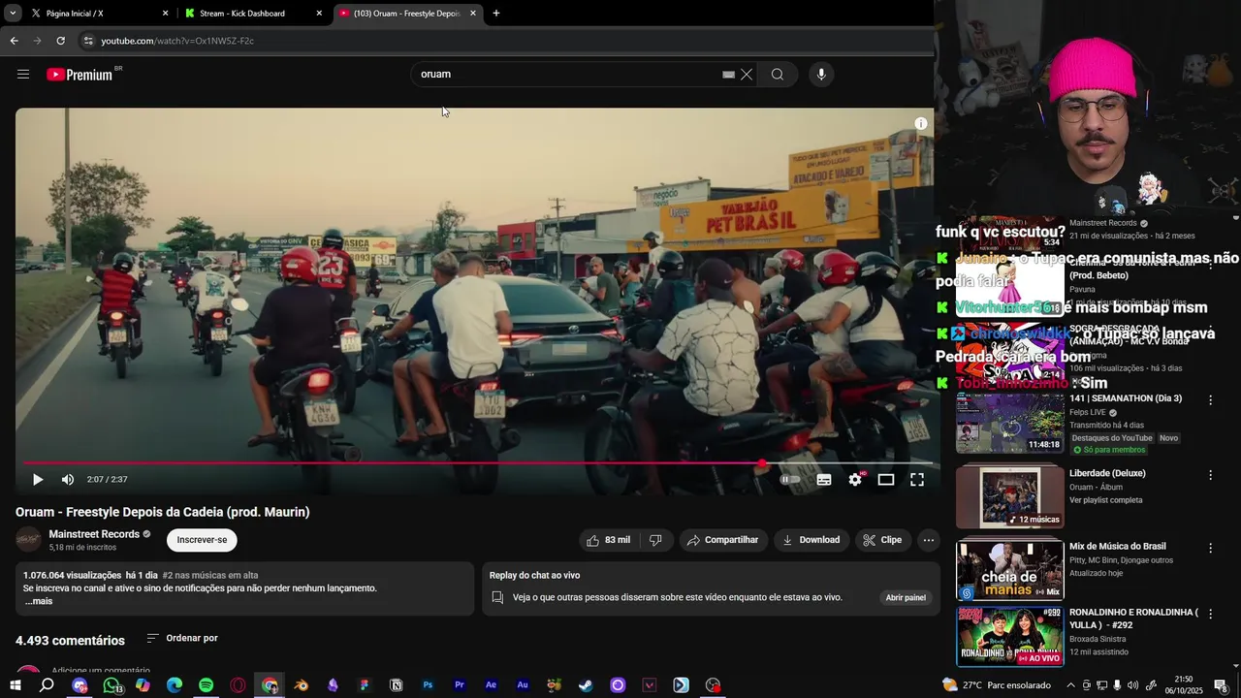Open Discord from the taskbar
Image resolution: width=1241 pixels, height=698 pixels.
pyautogui.click(x=80, y=685)
